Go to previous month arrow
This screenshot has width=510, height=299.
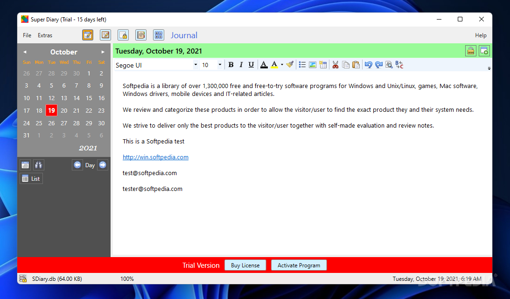[25, 52]
